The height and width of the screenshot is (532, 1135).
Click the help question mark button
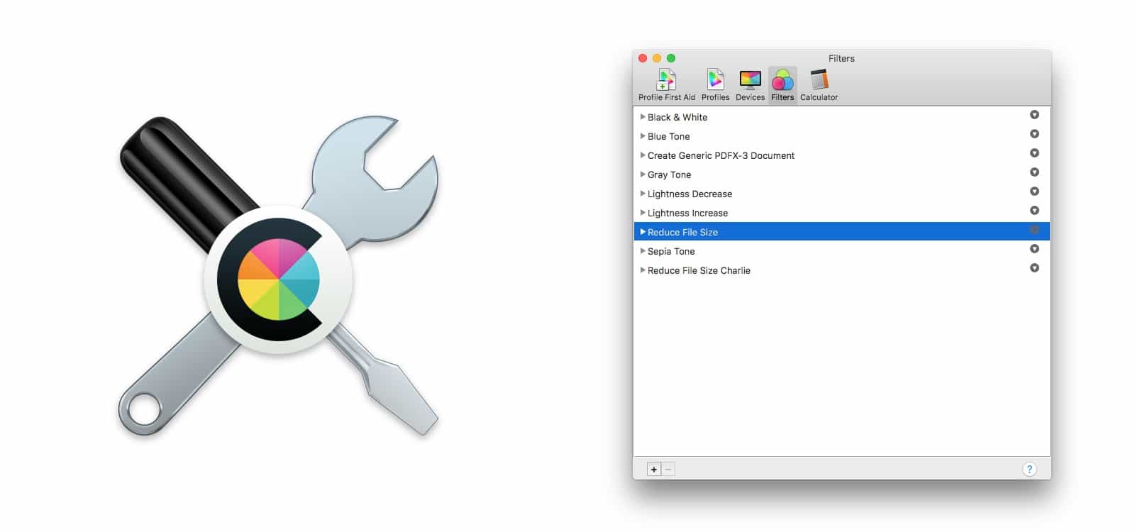point(1029,469)
